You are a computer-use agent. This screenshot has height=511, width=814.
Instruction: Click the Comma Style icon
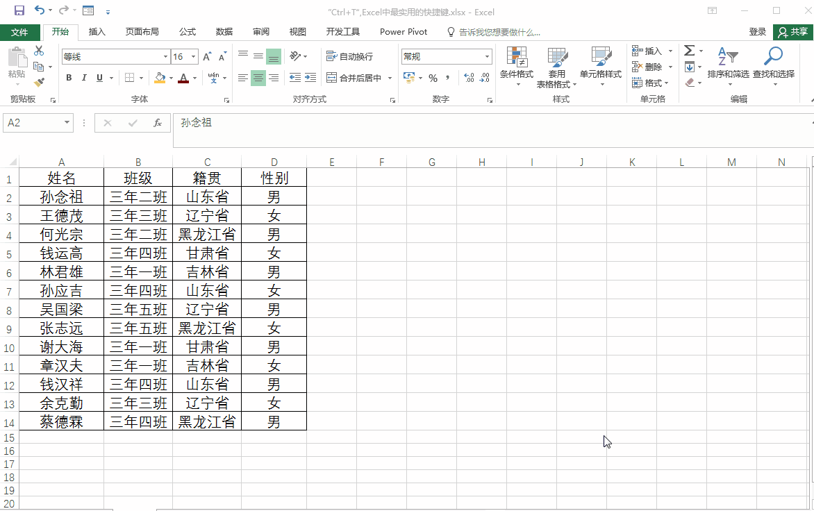click(x=447, y=78)
